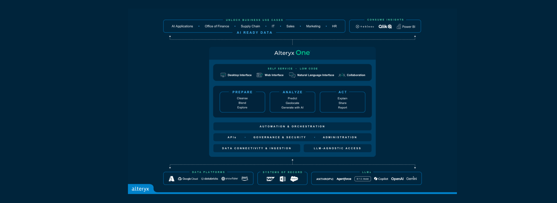Screen dimensions: 557x203
Task: Click the B.Y.O. Model badge
Action: pyautogui.click(x=363, y=179)
